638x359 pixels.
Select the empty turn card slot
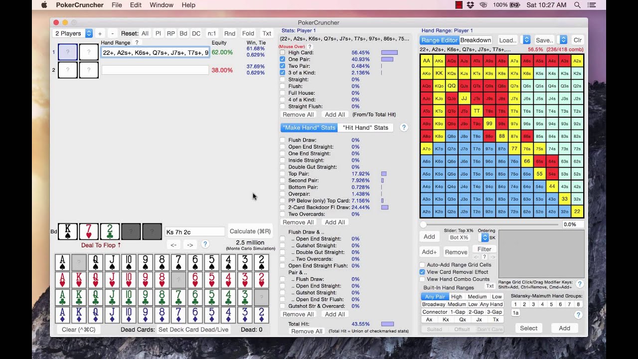point(131,231)
